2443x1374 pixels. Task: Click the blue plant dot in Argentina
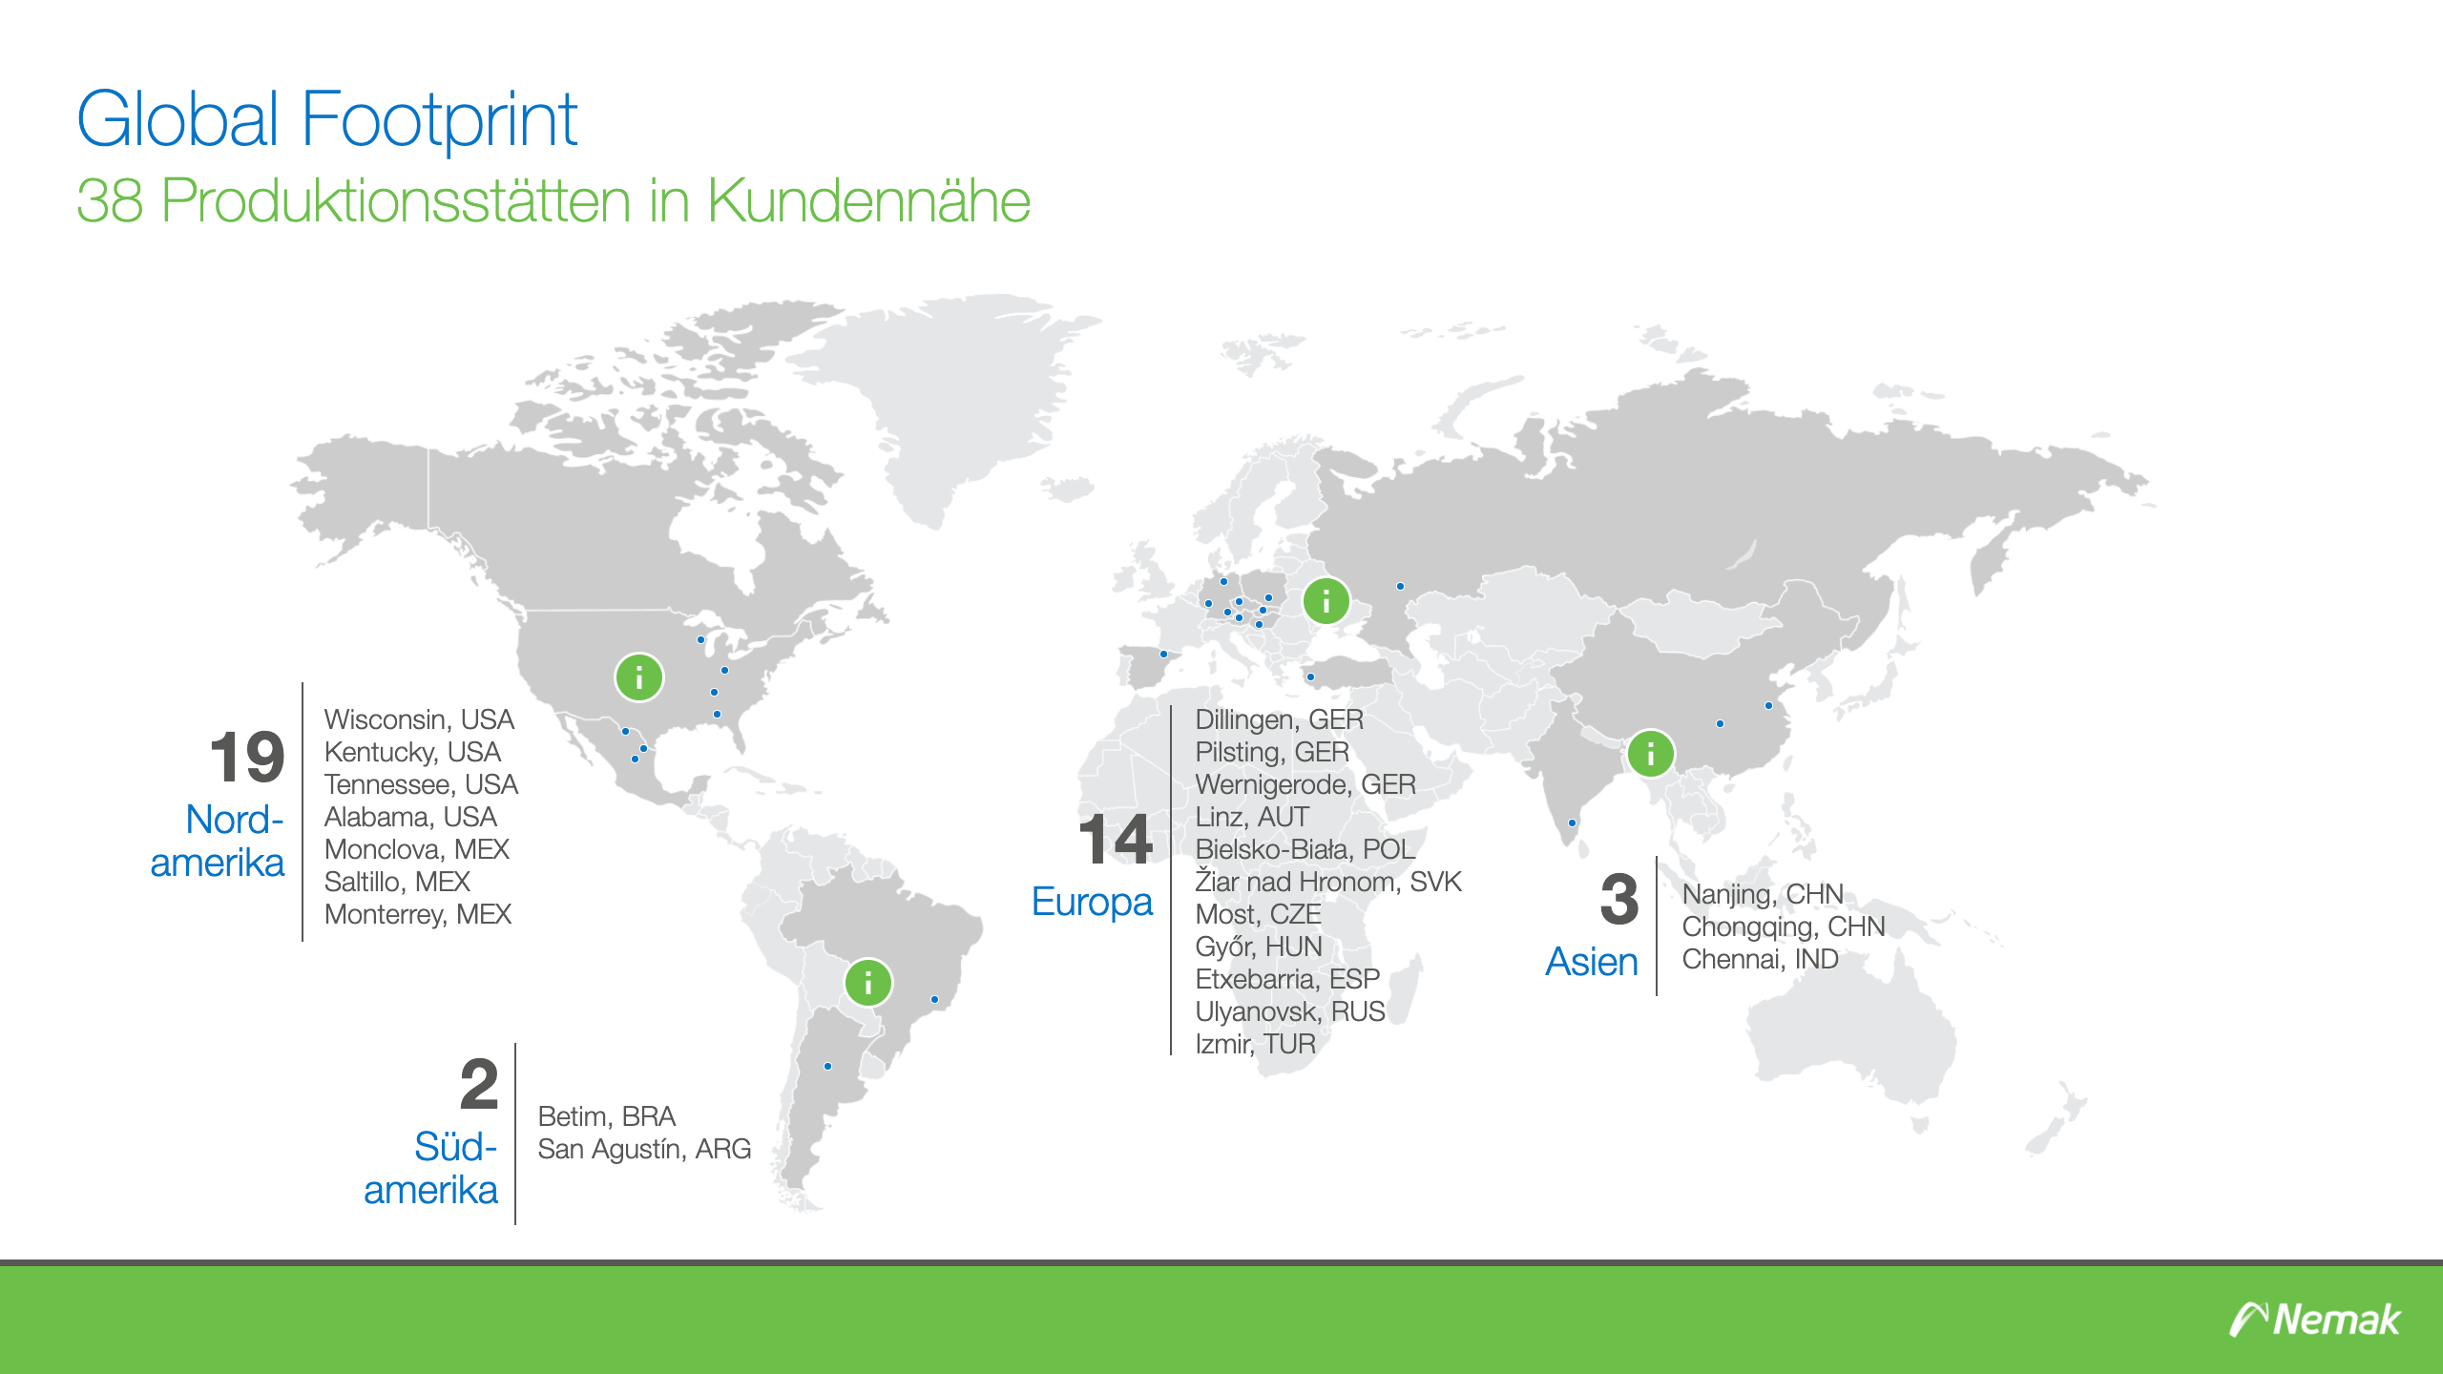pyautogui.click(x=827, y=1066)
